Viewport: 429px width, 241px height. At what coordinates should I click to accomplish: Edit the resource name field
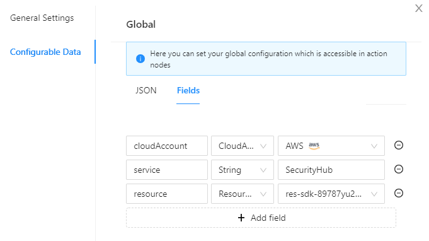click(167, 194)
